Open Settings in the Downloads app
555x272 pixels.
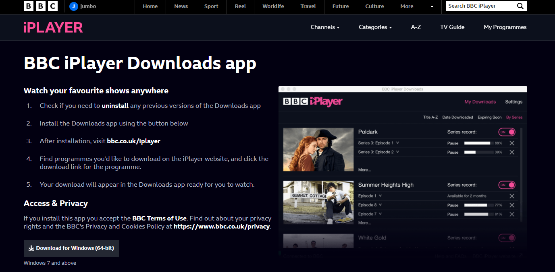click(x=514, y=102)
